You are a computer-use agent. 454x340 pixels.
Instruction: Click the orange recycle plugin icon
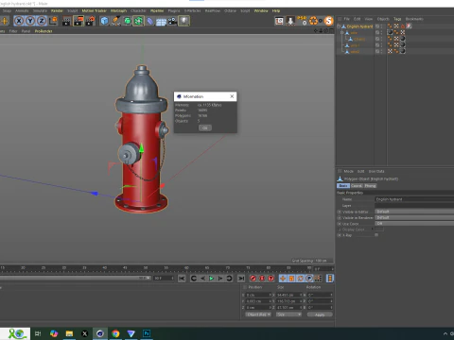313,21
